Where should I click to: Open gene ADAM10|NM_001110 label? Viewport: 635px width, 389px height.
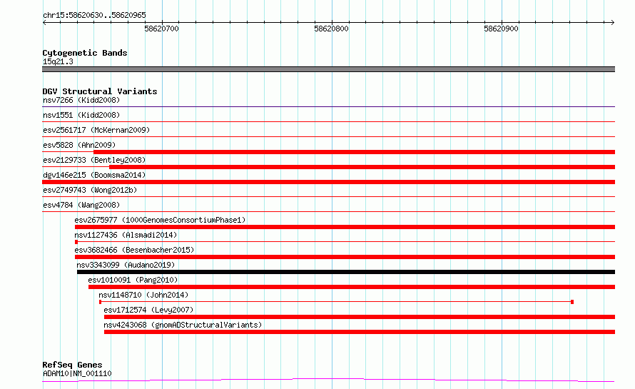pyautogui.click(x=77, y=373)
